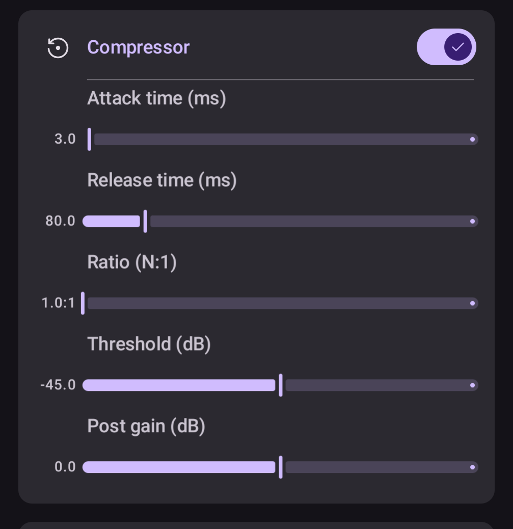Image resolution: width=513 pixels, height=529 pixels.
Task: Click the Threshold slider handle
Action: point(281,385)
